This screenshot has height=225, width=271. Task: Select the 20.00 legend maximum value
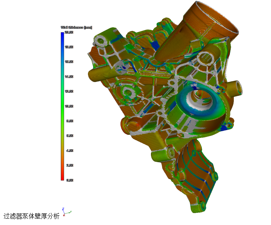click(x=69, y=32)
